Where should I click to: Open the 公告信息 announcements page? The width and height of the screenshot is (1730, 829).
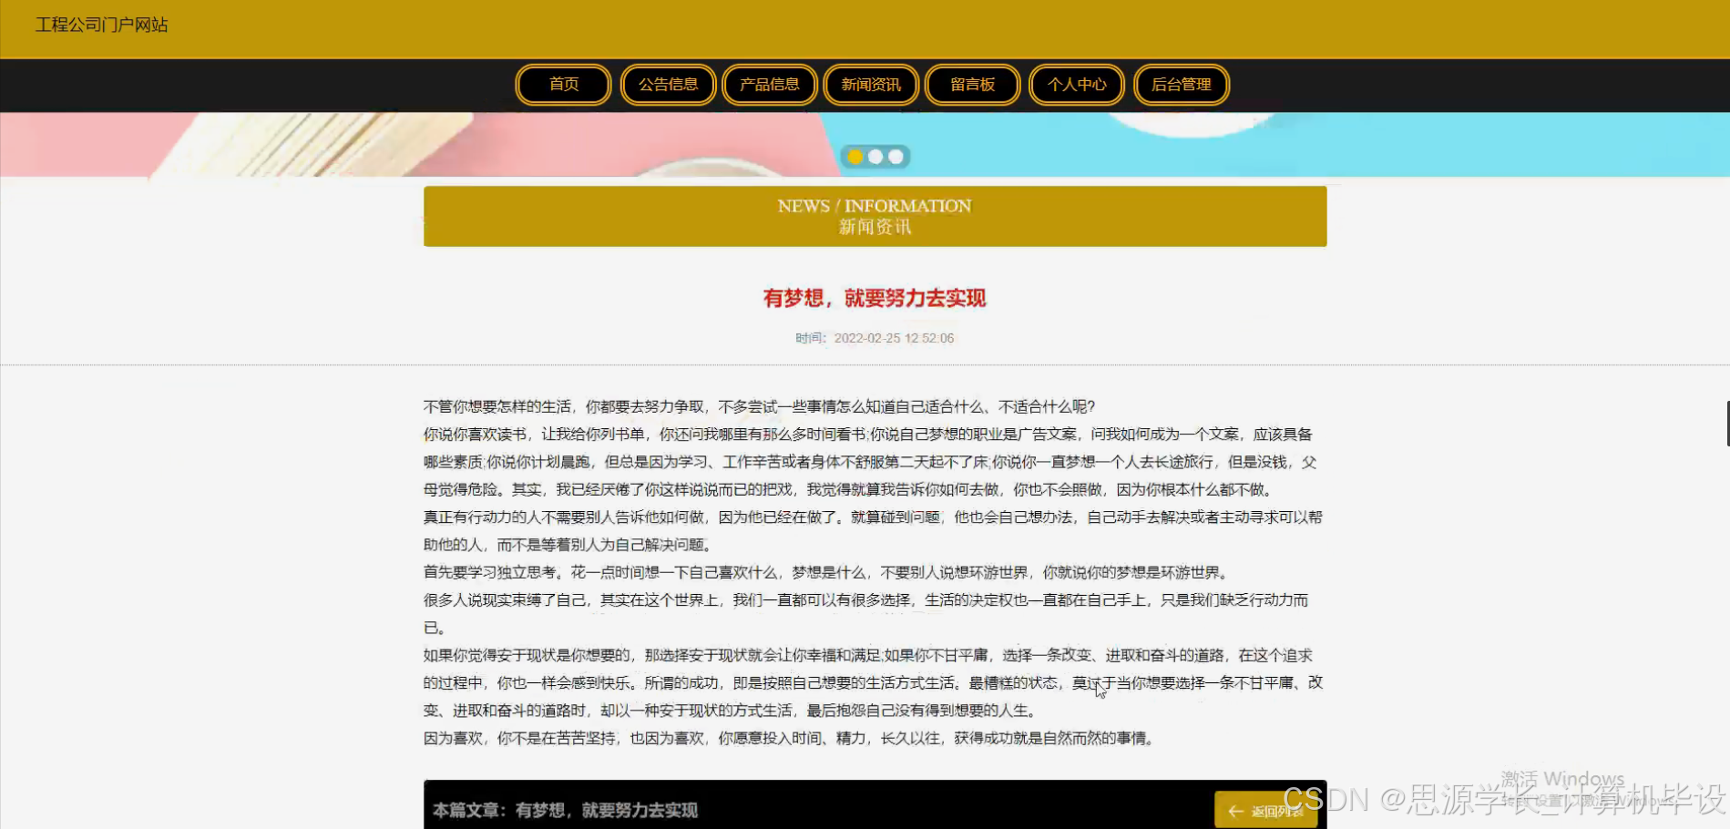coord(668,85)
